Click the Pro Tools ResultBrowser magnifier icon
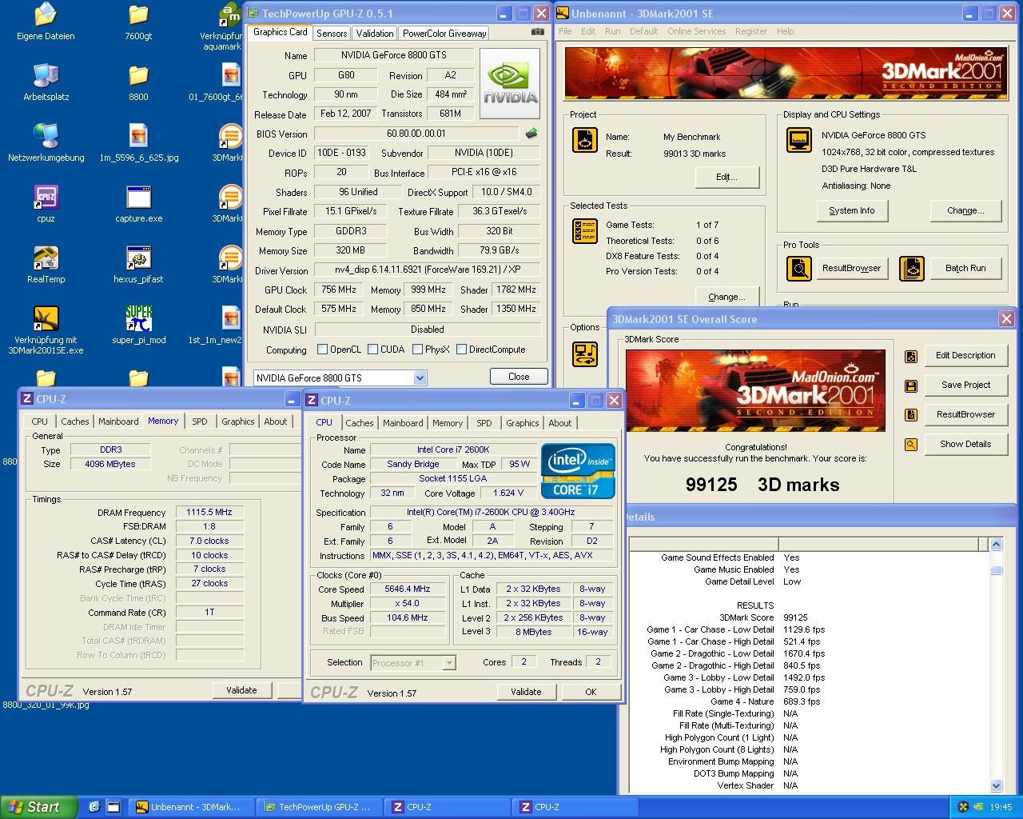Viewport: 1023px width, 819px height. (798, 269)
